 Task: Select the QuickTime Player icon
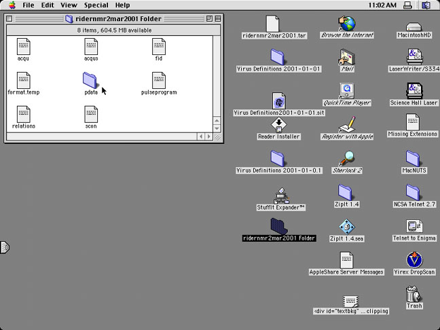[x=347, y=91]
